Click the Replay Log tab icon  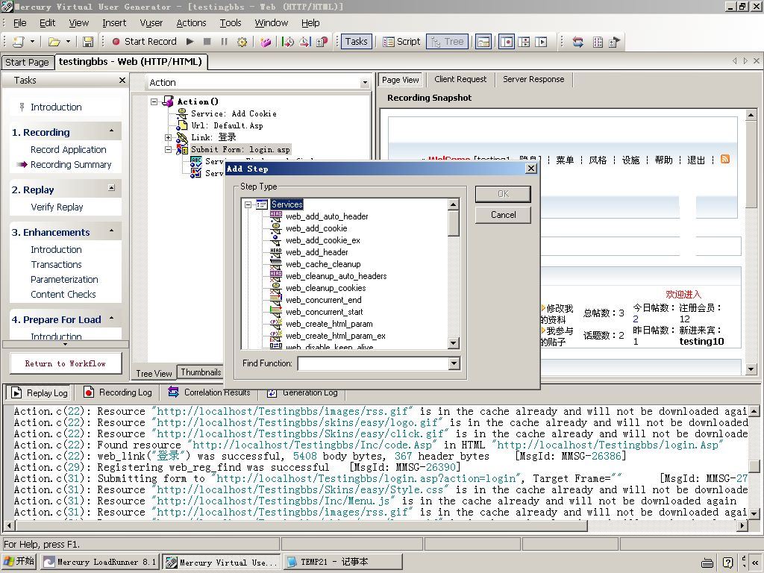[x=16, y=392]
